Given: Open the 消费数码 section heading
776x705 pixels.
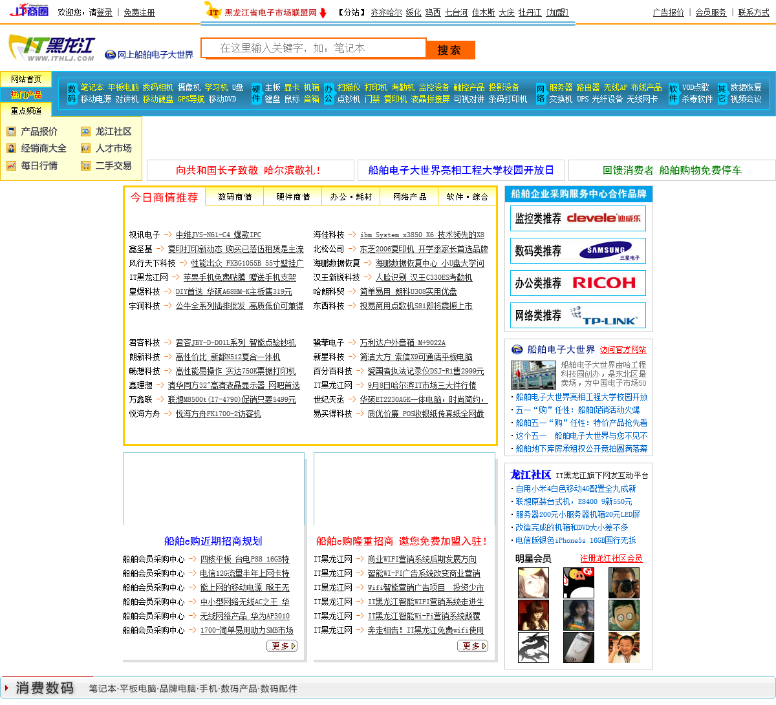Looking at the screenshot, I should [45, 688].
